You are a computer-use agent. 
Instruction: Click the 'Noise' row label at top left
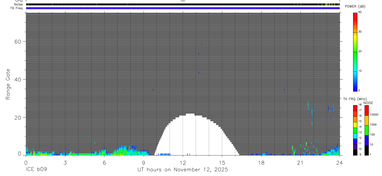[18, 5]
